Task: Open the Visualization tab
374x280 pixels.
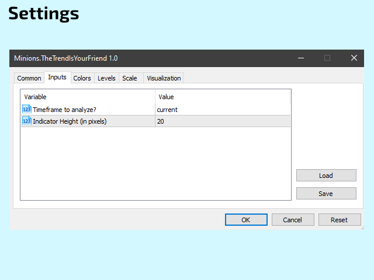Action: 164,78
